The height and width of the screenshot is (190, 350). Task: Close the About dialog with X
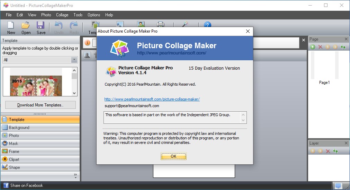pyautogui.click(x=248, y=31)
